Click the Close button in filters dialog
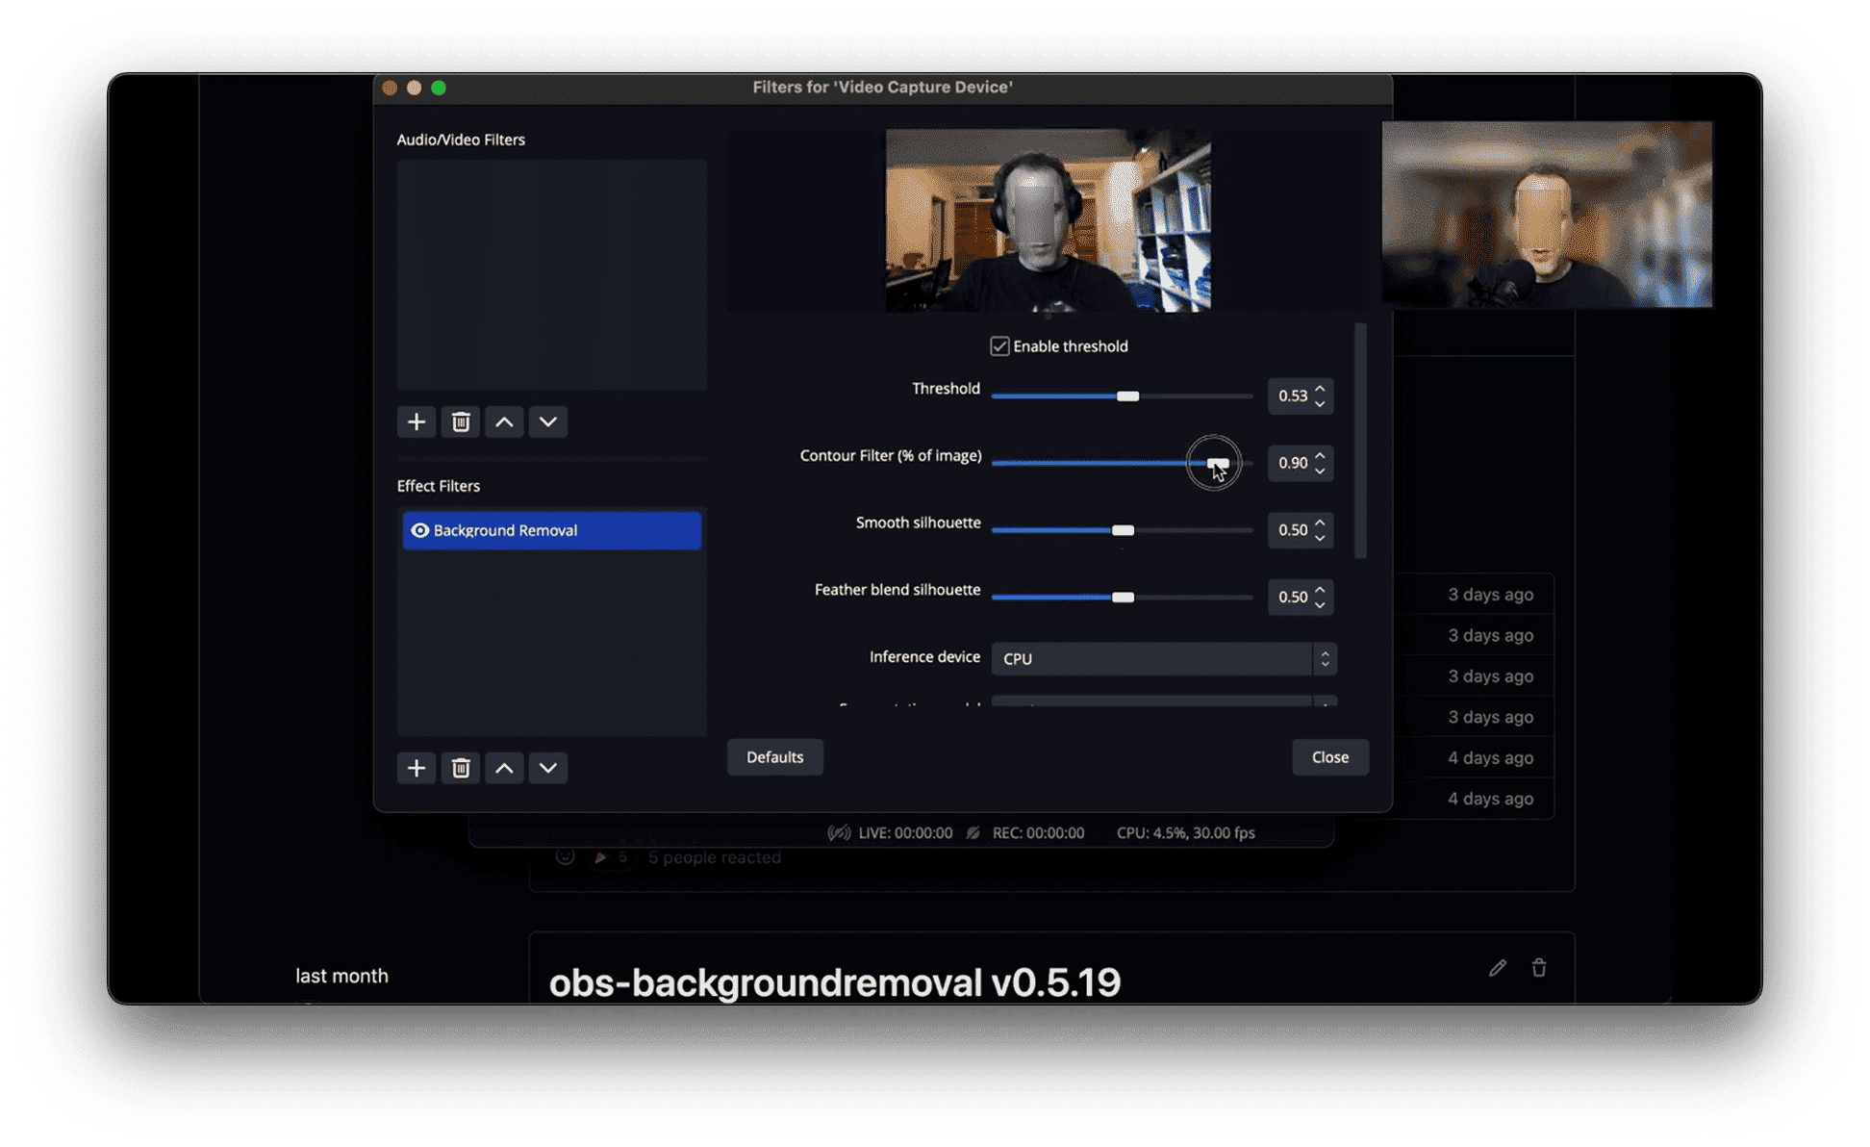This screenshot has width=1870, height=1147. [x=1329, y=757]
